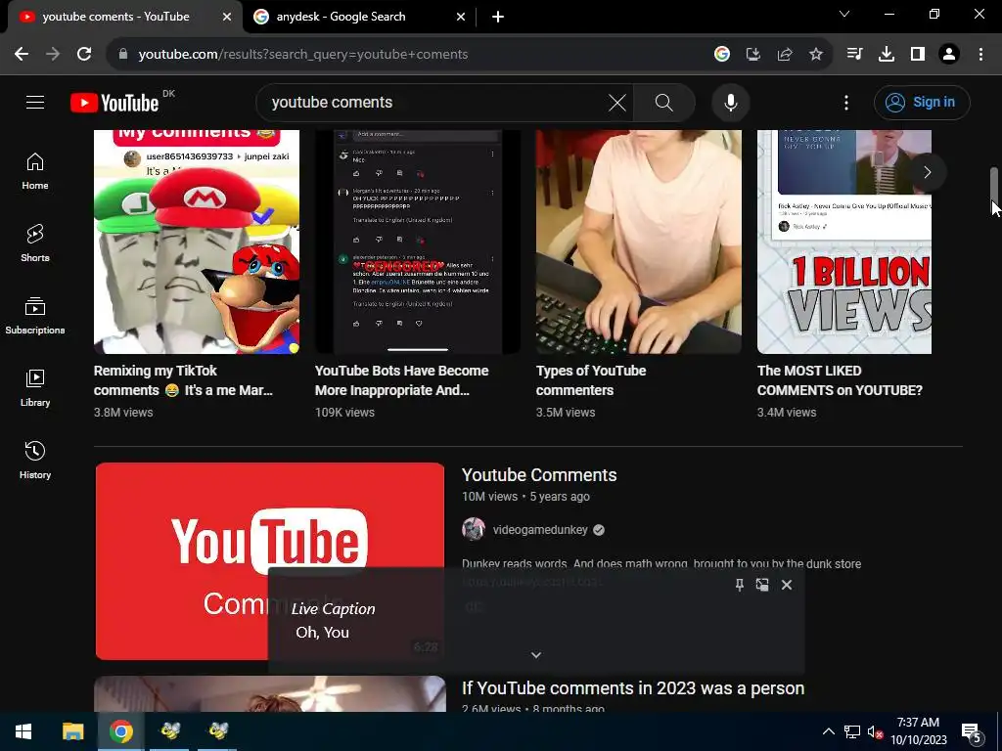Reload the page
This screenshot has height=751, width=1002.
[x=84, y=55]
